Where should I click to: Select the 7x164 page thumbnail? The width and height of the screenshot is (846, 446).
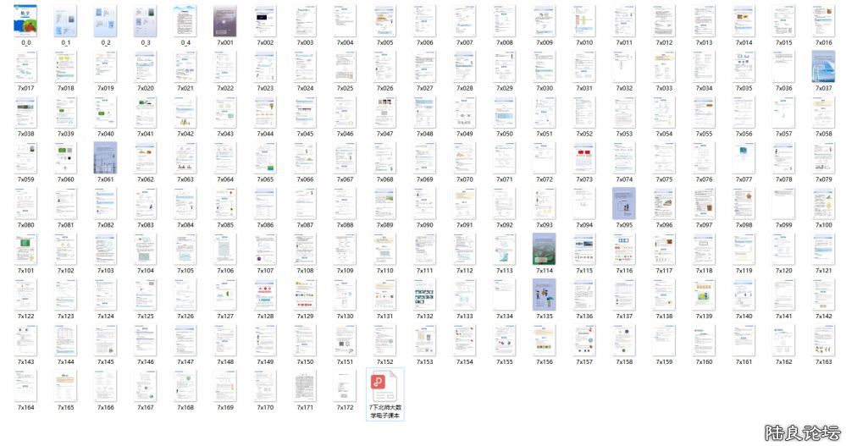tap(25, 386)
